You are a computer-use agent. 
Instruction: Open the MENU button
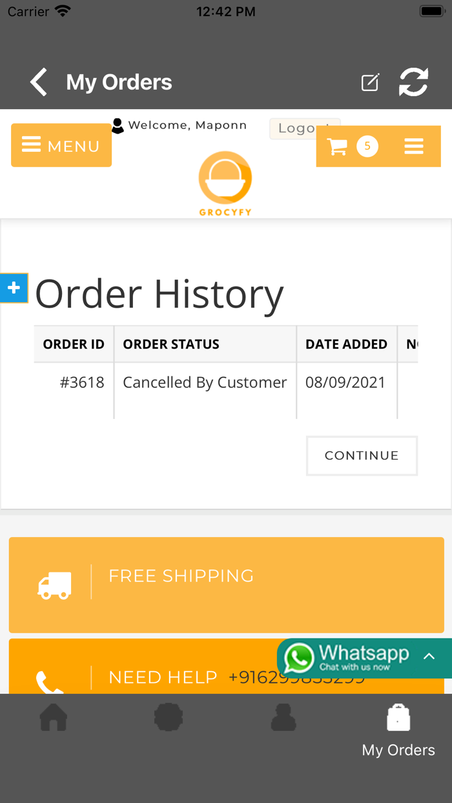(x=61, y=145)
